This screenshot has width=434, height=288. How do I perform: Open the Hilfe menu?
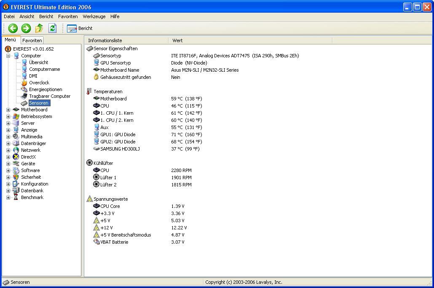115,16
